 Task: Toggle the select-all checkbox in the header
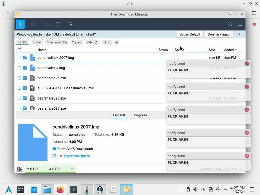click(x=19, y=50)
